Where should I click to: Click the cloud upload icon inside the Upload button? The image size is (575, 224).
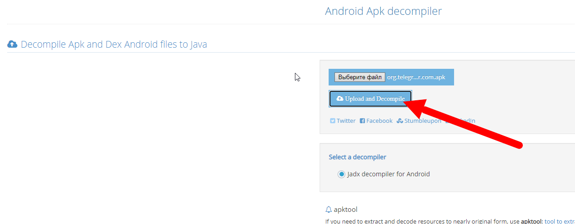340,99
